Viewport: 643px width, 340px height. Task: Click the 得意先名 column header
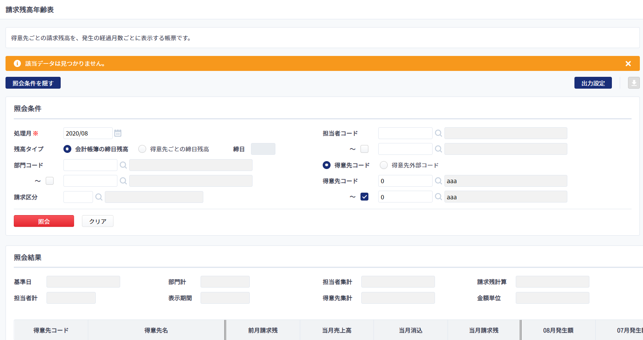156,330
